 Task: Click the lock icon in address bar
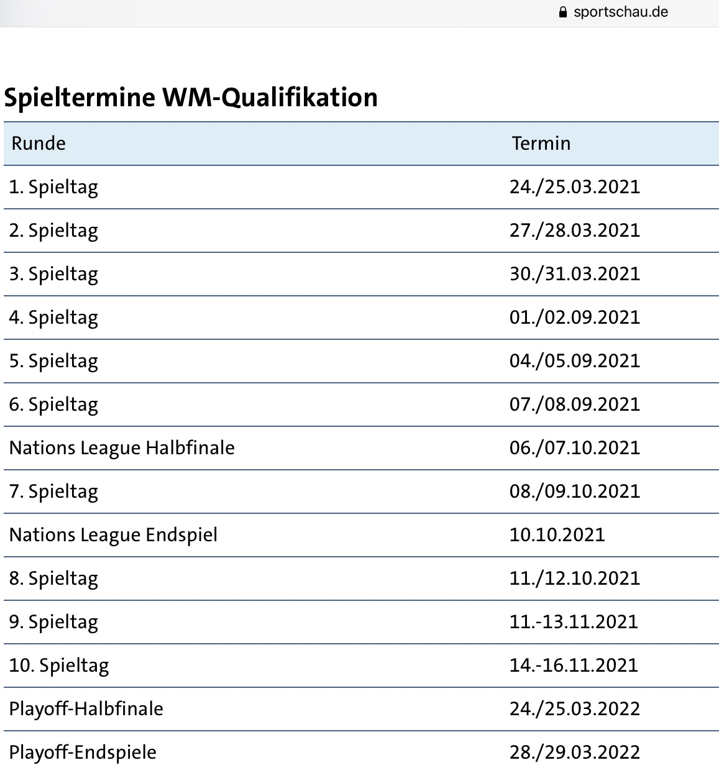(x=563, y=12)
